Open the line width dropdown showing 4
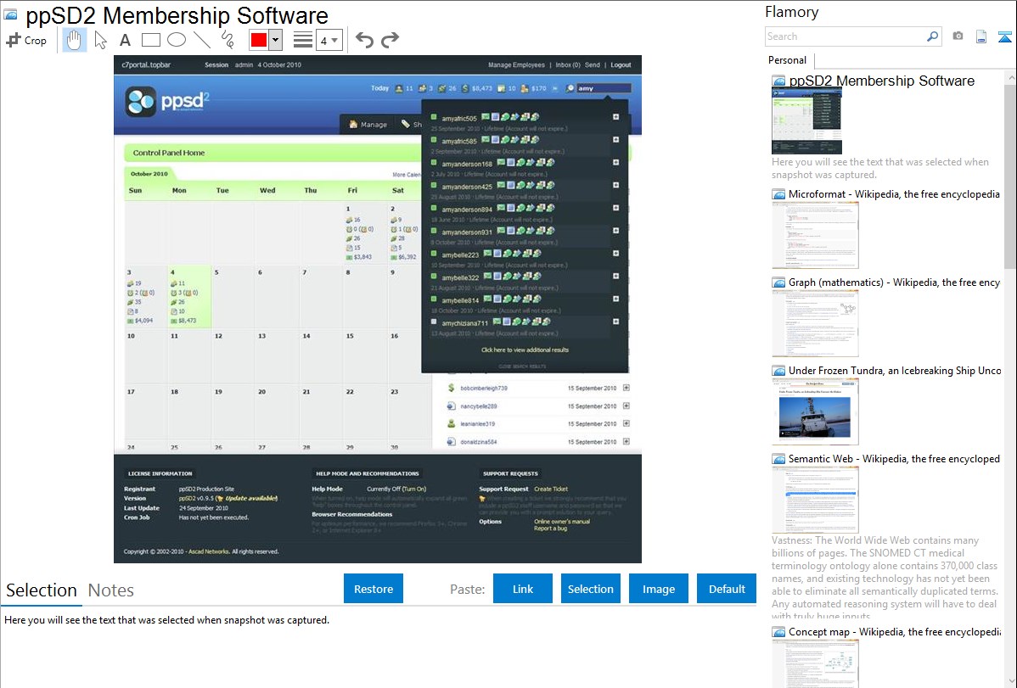This screenshot has width=1017, height=688. 329,40
